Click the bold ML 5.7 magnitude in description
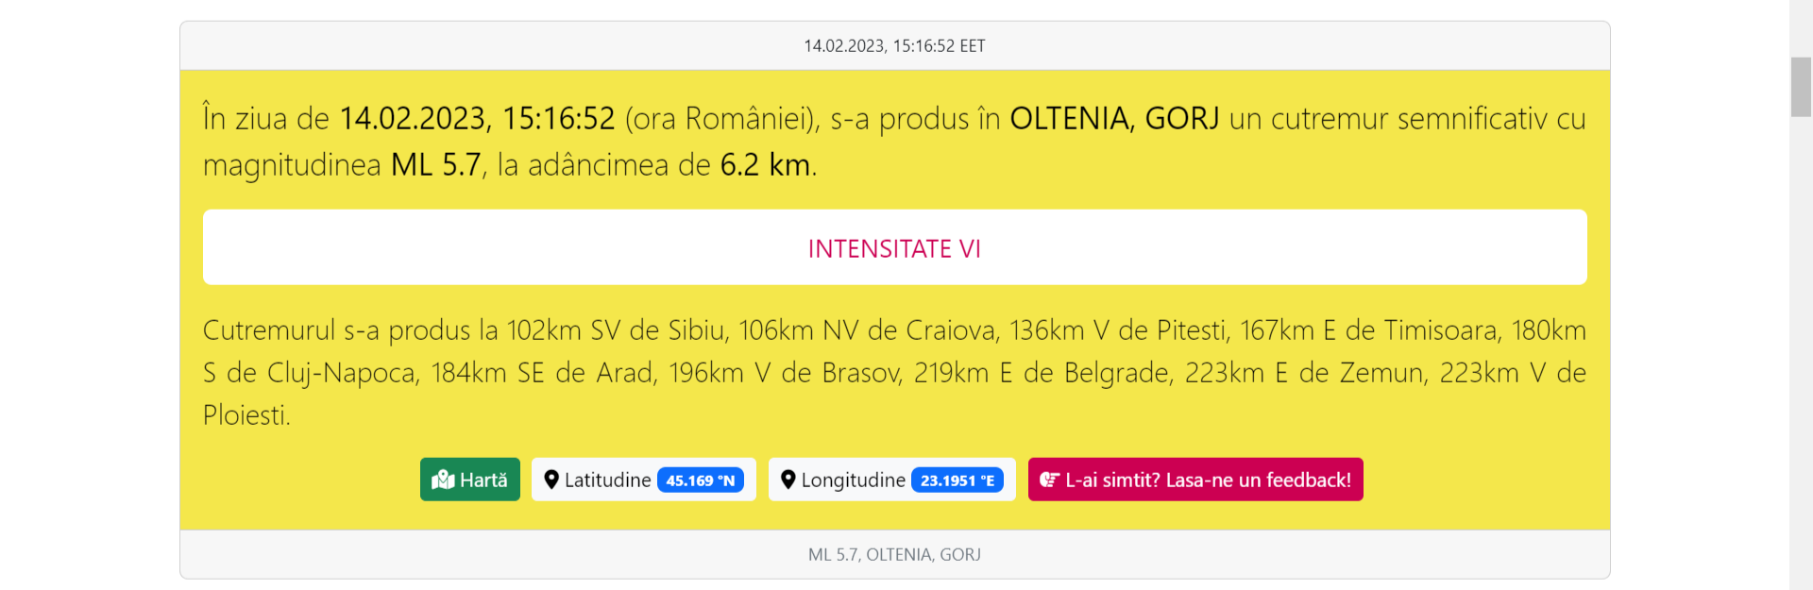Screen dimensions: 1813x590 [x=436, y=165]
